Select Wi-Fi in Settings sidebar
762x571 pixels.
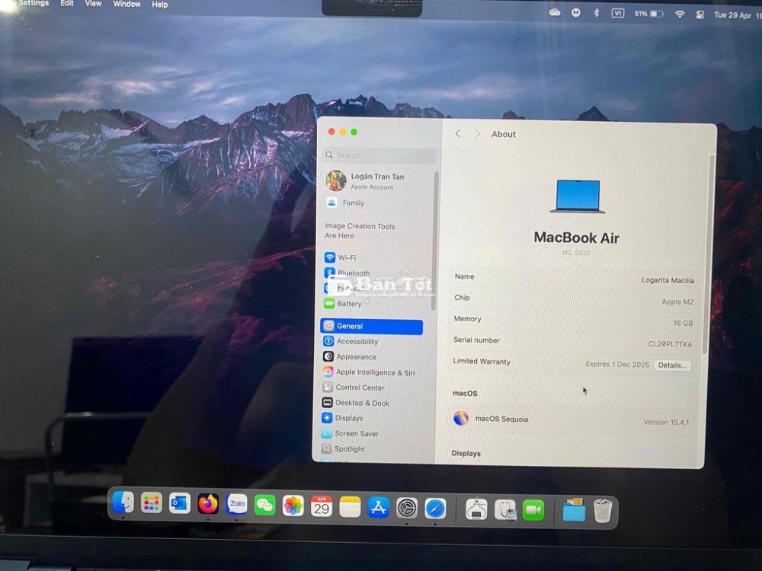point(340,257)
